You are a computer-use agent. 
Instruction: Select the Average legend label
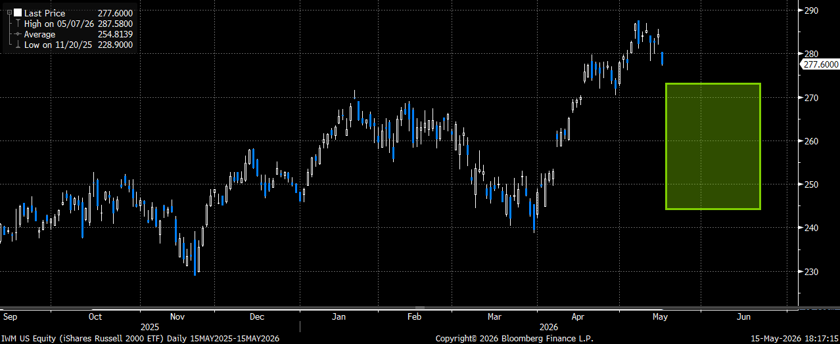[41, 34]
